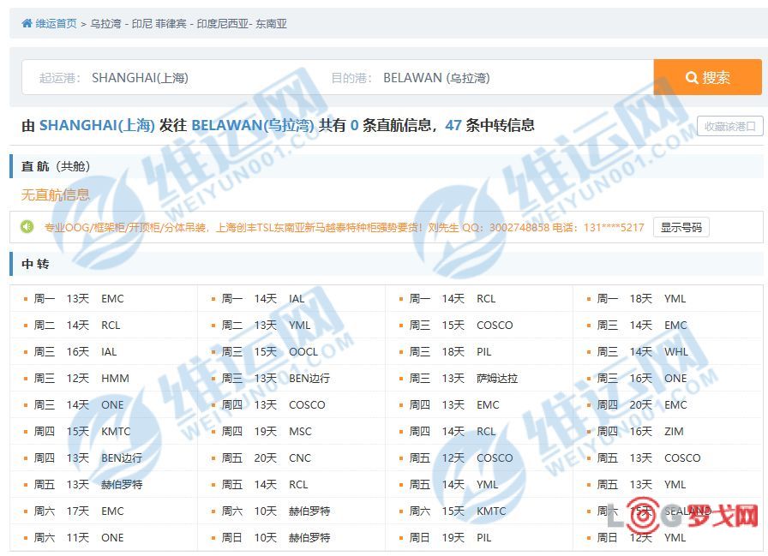Click 收藏该港口 bookmark port button

[x=729, y=126]
